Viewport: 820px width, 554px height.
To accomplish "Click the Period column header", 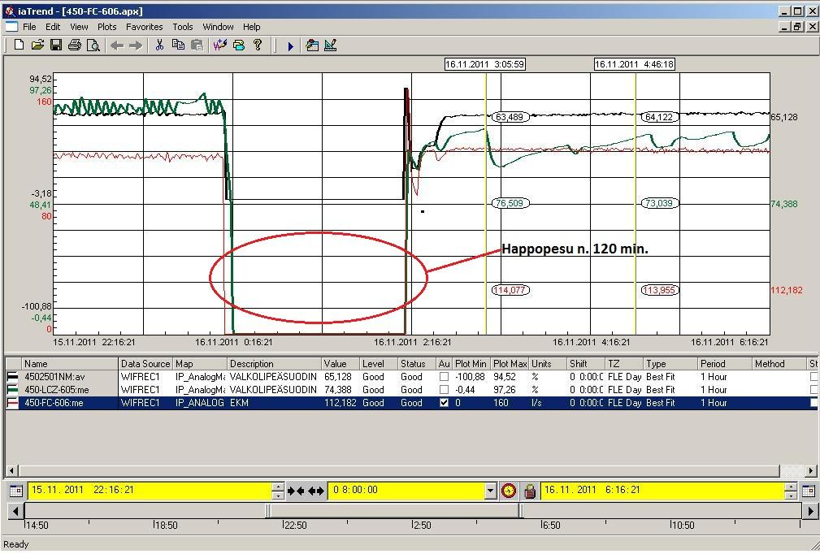I will [x=724, y=364].
